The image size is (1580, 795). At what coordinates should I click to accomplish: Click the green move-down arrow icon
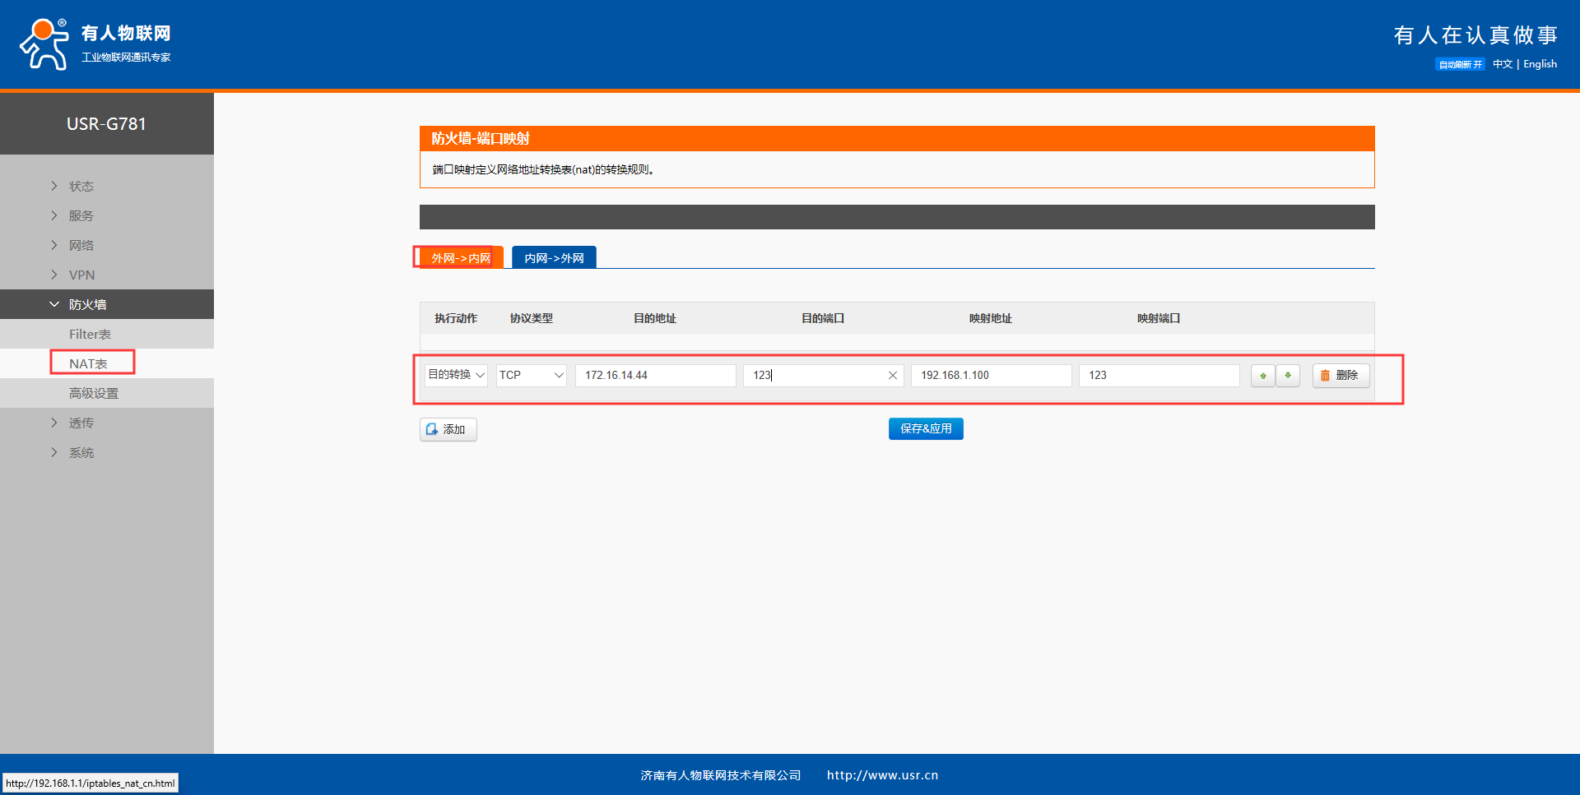[x=1288, y=376]
